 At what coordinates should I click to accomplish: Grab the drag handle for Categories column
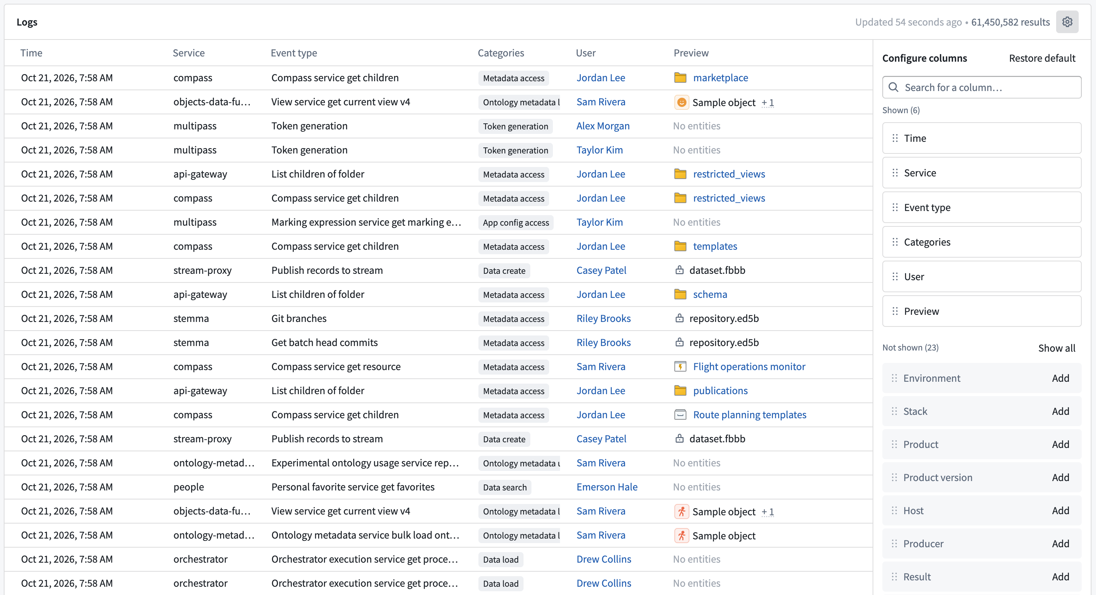(x=895, y=242)
